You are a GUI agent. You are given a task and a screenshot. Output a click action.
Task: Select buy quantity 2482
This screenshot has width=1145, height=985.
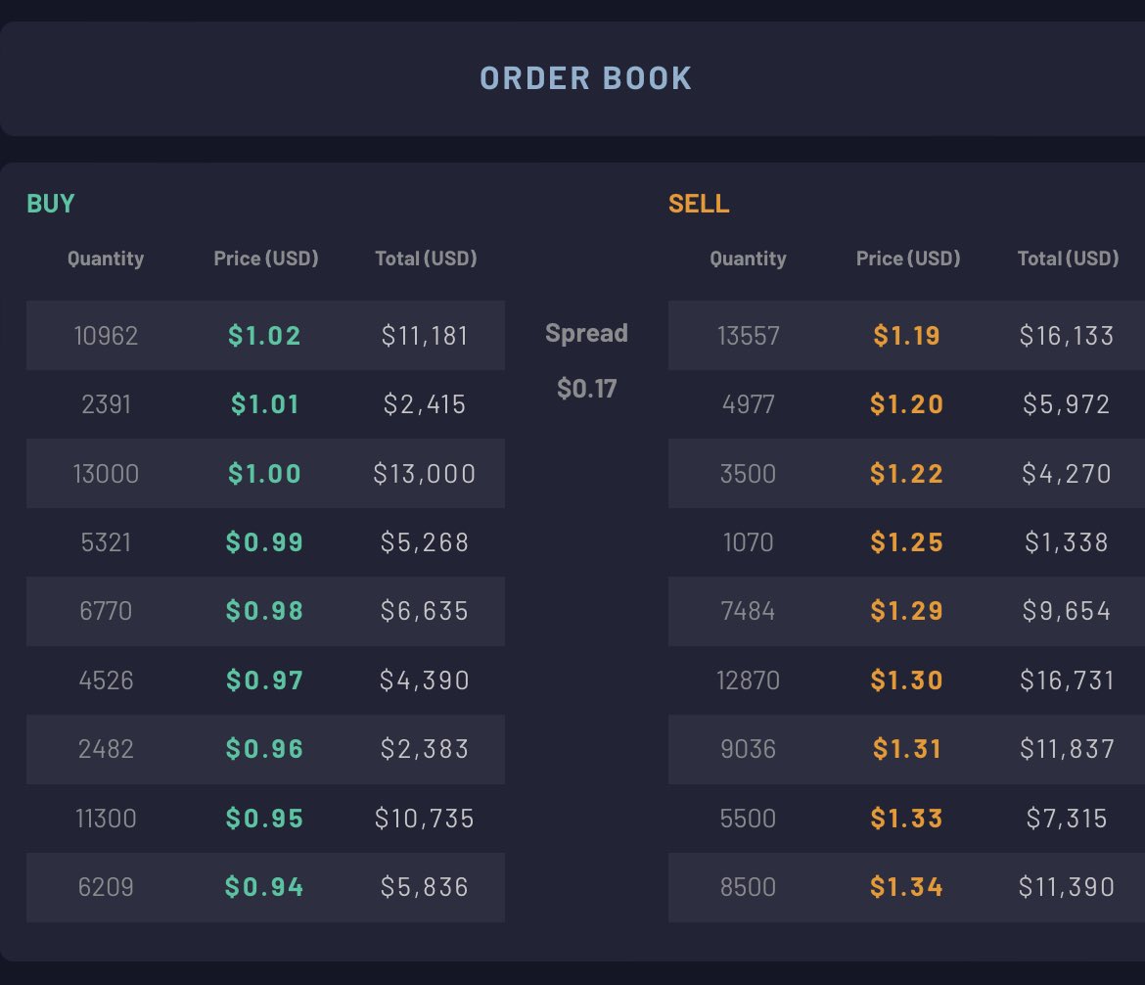click(x=106, y=749)
